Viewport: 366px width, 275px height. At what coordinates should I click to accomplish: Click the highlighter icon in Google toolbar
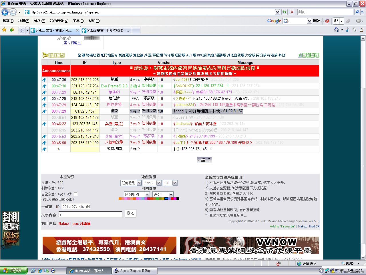[x=348, y=21]
